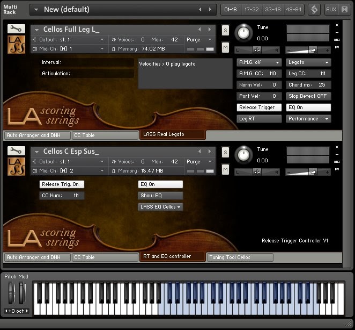The width and height of the screenshot is (355, 330).
Task: Click the Chord ms 25 value field
Action: [x=308, y=85]
